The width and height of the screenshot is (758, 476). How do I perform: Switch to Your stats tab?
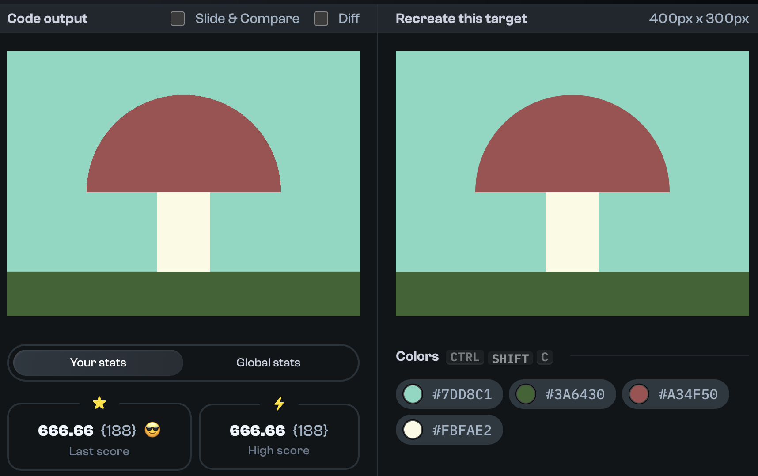pos(98,363)
